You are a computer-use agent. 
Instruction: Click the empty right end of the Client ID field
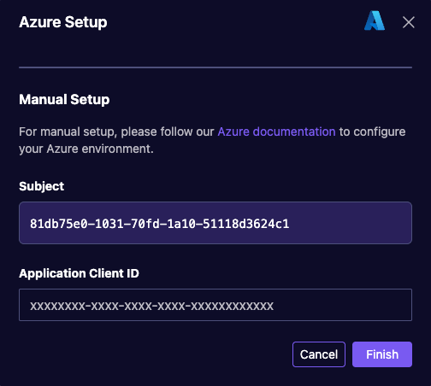tap(342, 305)
